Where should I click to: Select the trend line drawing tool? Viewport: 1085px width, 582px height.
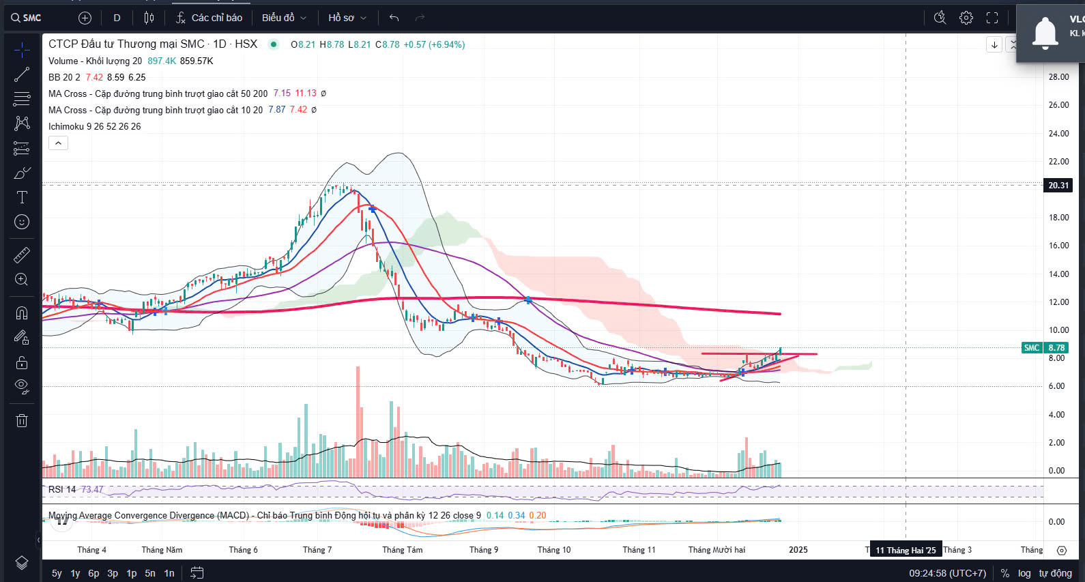tap(22, 74)
